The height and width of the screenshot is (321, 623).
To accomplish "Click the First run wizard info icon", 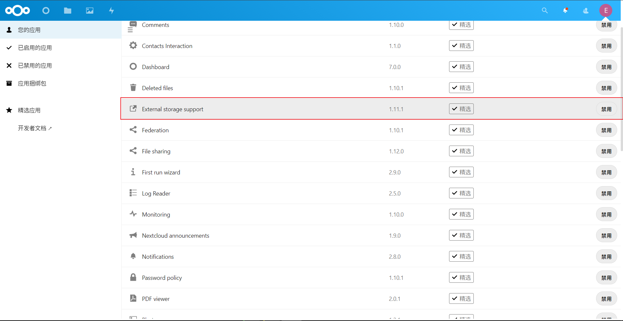I will [133, 172].
